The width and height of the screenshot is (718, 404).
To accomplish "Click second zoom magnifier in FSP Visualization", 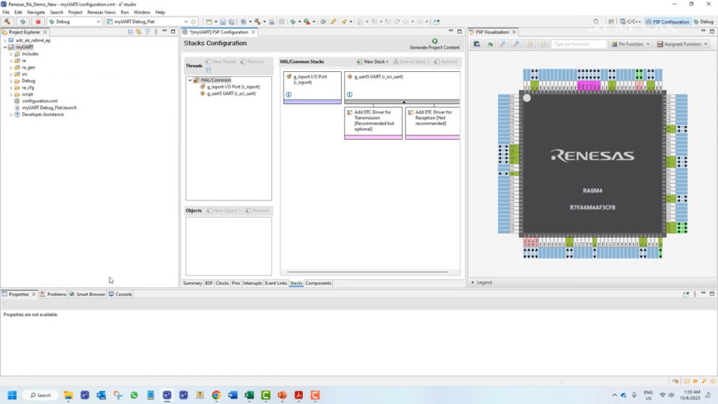I will 517,44.
